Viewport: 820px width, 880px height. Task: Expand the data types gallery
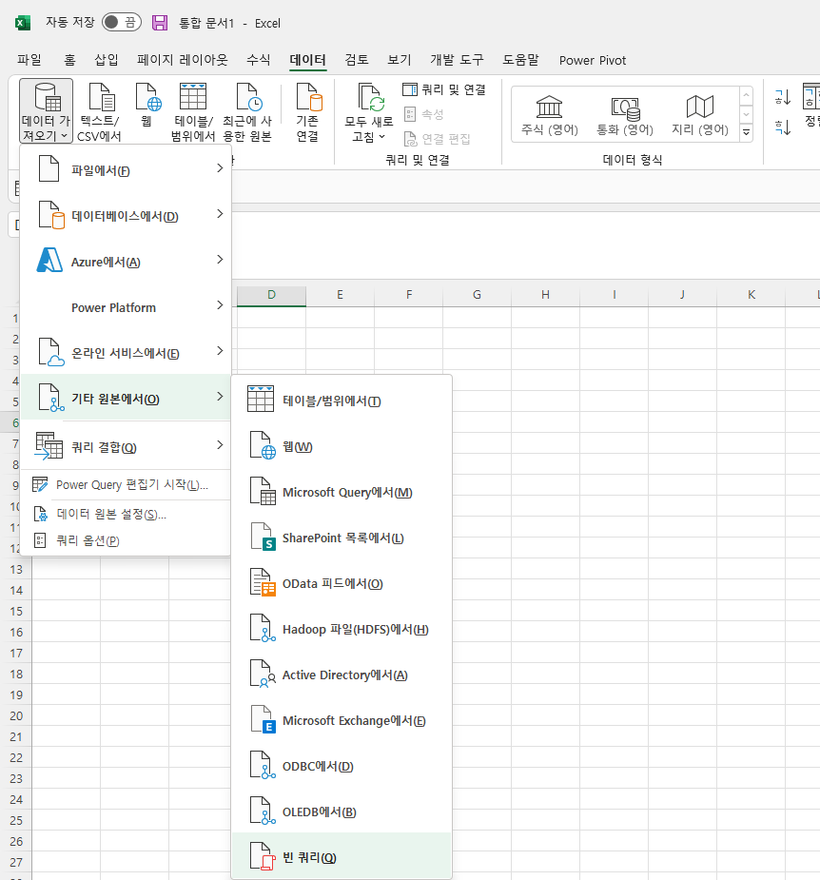pyautogui.click(x=746, y=132)
